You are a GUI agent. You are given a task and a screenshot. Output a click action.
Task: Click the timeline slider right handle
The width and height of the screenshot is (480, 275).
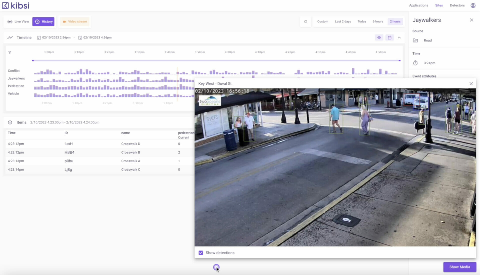pos(399,60)
